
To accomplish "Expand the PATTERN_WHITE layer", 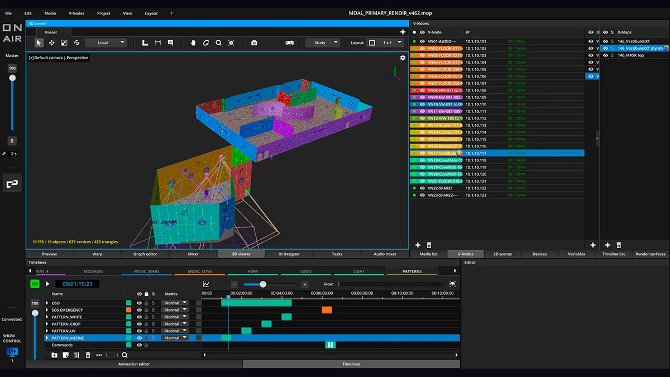I will click(x=47, y=317).
